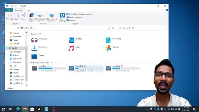This screenshot has height=112, width=199.
Task: Open the Pictures folder in main pane
Action: coord(112,48)
